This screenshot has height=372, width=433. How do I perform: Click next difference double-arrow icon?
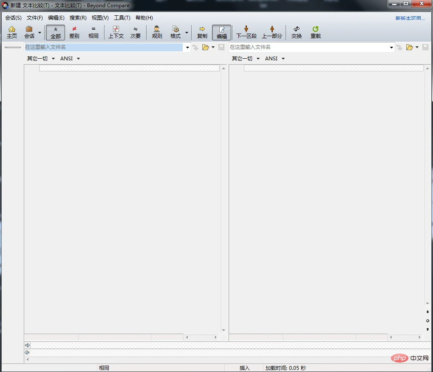pos(427,329)
